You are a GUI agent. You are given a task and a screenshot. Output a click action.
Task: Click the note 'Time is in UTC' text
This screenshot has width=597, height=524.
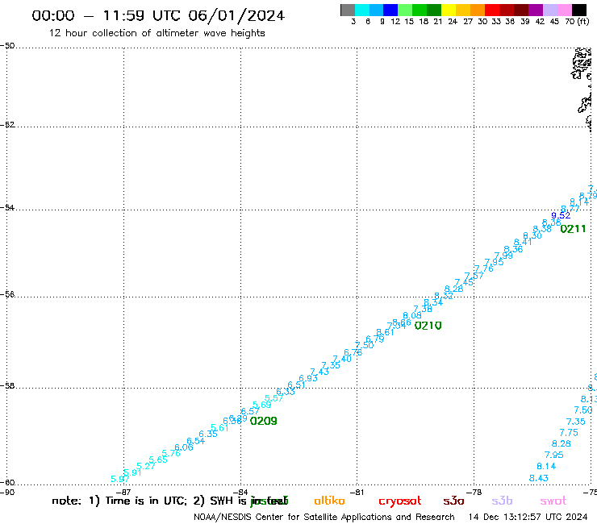click(x=146, y=501)
